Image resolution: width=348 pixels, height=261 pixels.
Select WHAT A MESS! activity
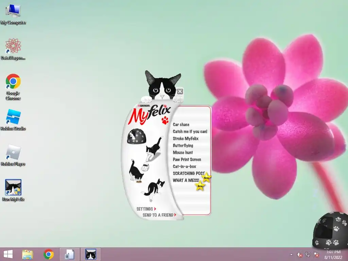tap(186, 180)
